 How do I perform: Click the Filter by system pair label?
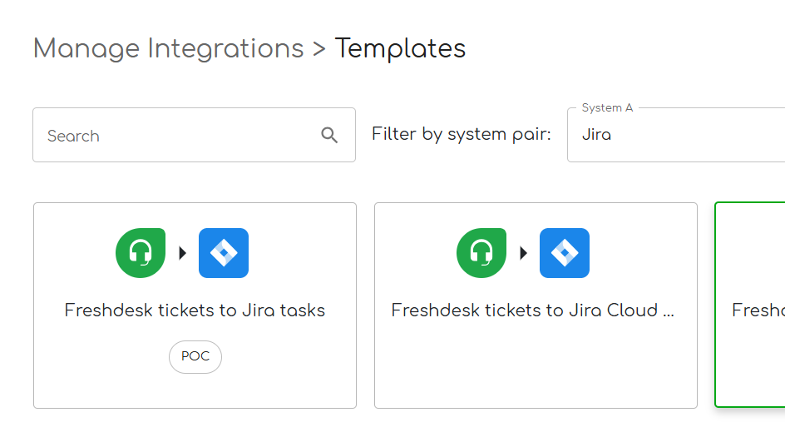pos(462,134)
